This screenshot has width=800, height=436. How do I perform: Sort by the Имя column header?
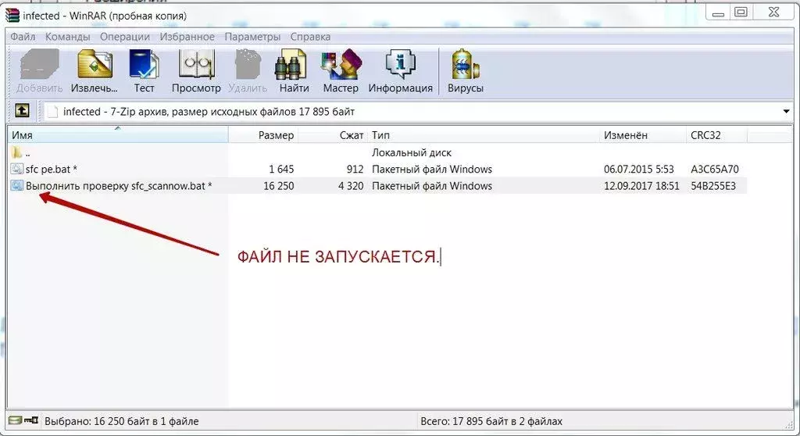click(x=118, y=135)
